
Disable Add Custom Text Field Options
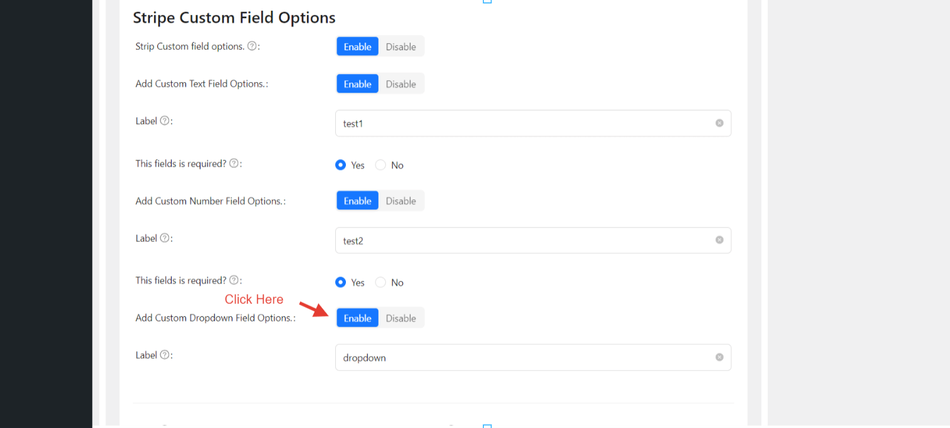point(400,84)
